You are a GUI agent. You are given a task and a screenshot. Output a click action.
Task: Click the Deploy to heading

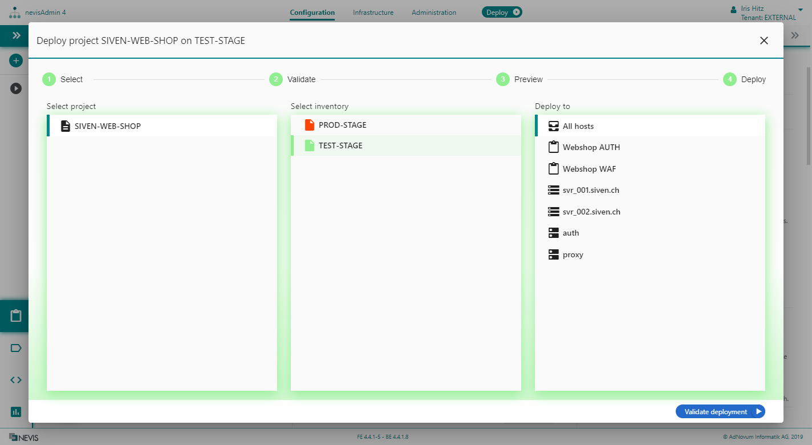click(x=553, y=106)
